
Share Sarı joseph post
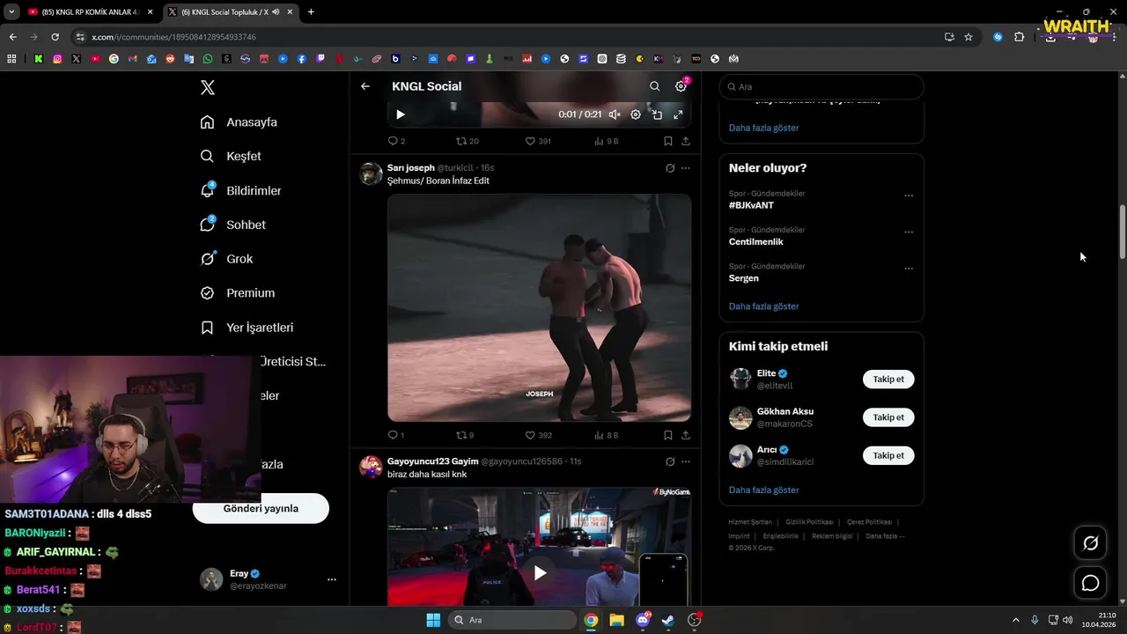(x=686, y=435)
